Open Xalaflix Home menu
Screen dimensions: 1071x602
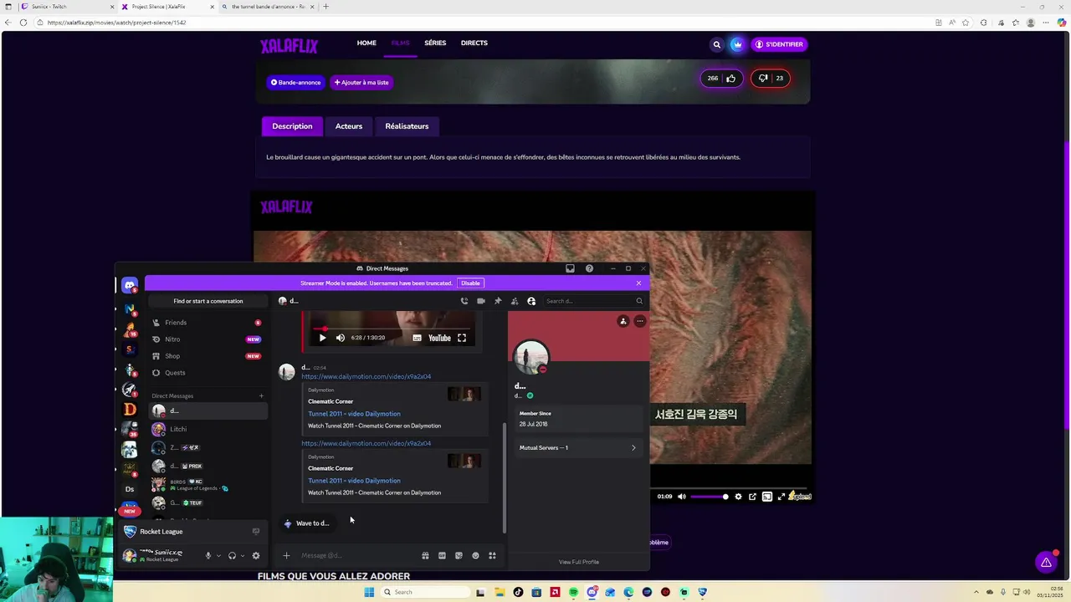coord(366,43)
